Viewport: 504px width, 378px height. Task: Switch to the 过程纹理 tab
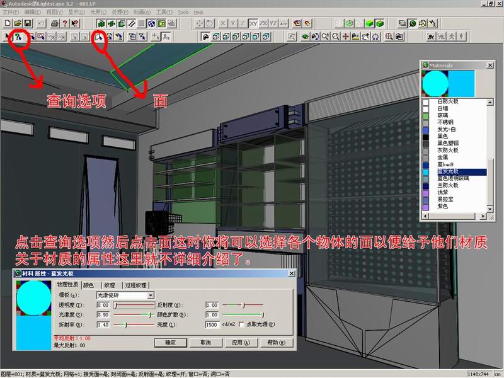click(135, 285)
